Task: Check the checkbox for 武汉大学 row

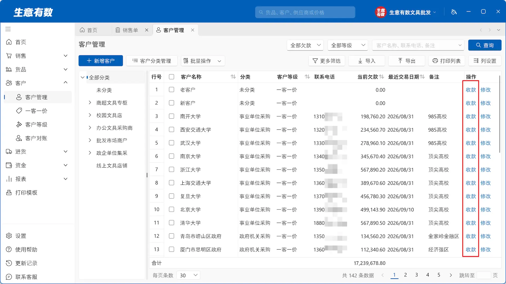Action: pyautogui.click(x=172, y=143)
